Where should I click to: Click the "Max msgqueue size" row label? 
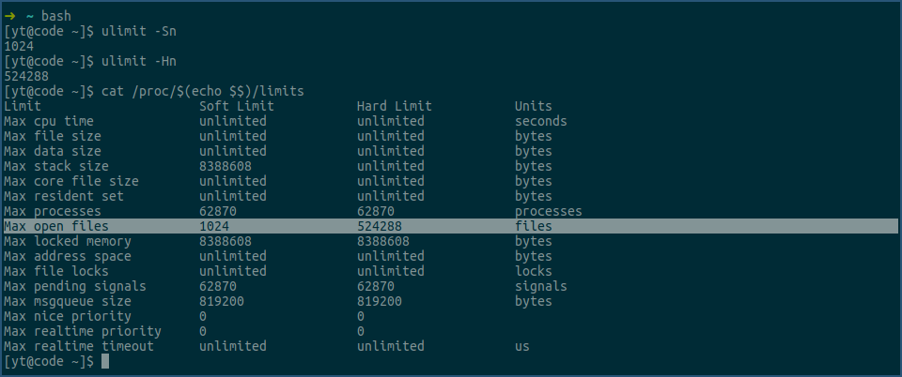tap(68, 301)
